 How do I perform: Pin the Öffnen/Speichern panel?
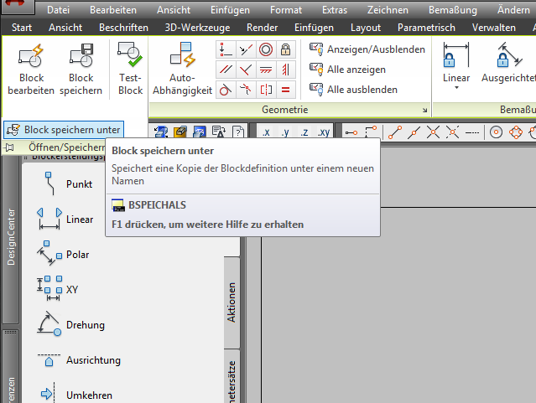[9, 147]
